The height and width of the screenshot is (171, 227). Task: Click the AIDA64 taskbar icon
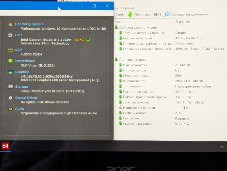pos(5,146)
